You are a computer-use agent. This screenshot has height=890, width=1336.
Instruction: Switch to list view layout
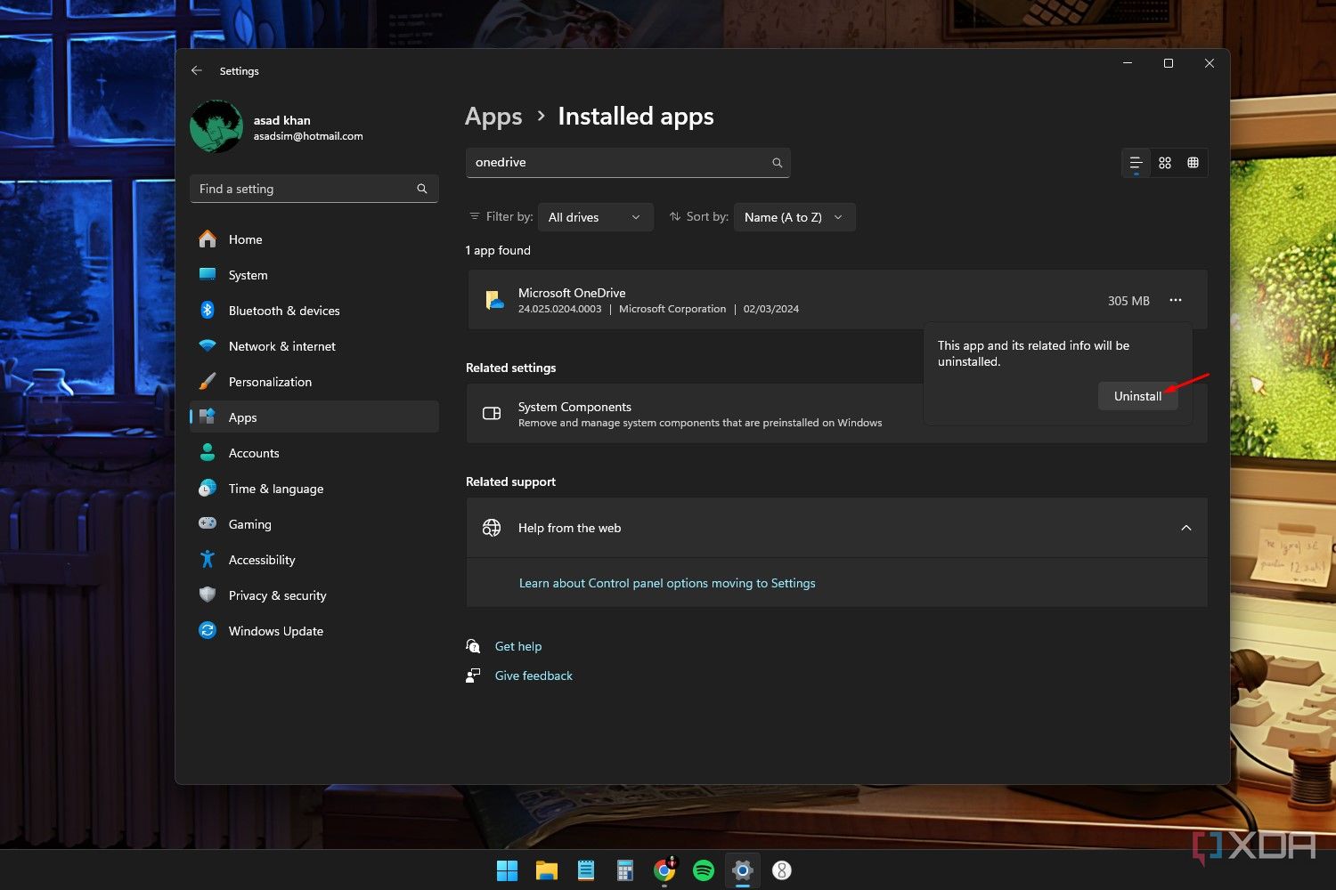(x=1136, y=163)
